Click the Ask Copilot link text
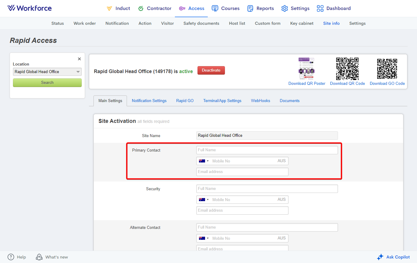The width and height of the screenshot is (417, 263). click(398, 257)
